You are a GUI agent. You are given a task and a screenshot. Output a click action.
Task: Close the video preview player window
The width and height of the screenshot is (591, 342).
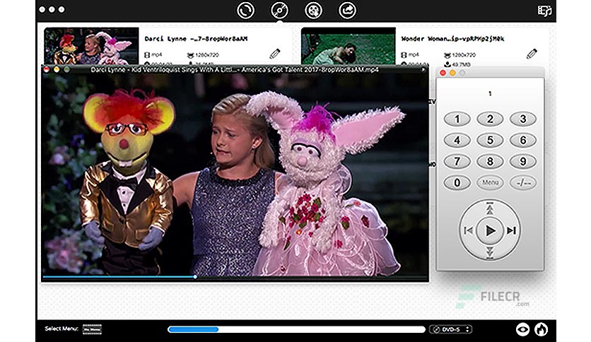[x=47, y=70]
